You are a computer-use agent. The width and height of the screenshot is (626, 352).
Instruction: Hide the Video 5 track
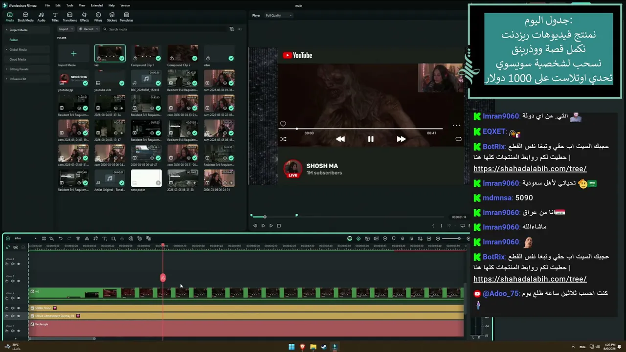coord(19,281)
